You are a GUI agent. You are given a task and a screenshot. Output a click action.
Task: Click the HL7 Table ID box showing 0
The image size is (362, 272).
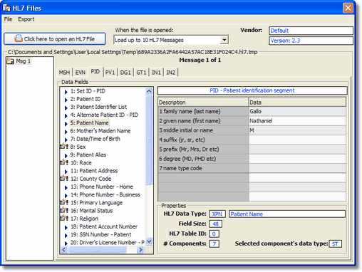pyautogui.click(x=214, y=234)
